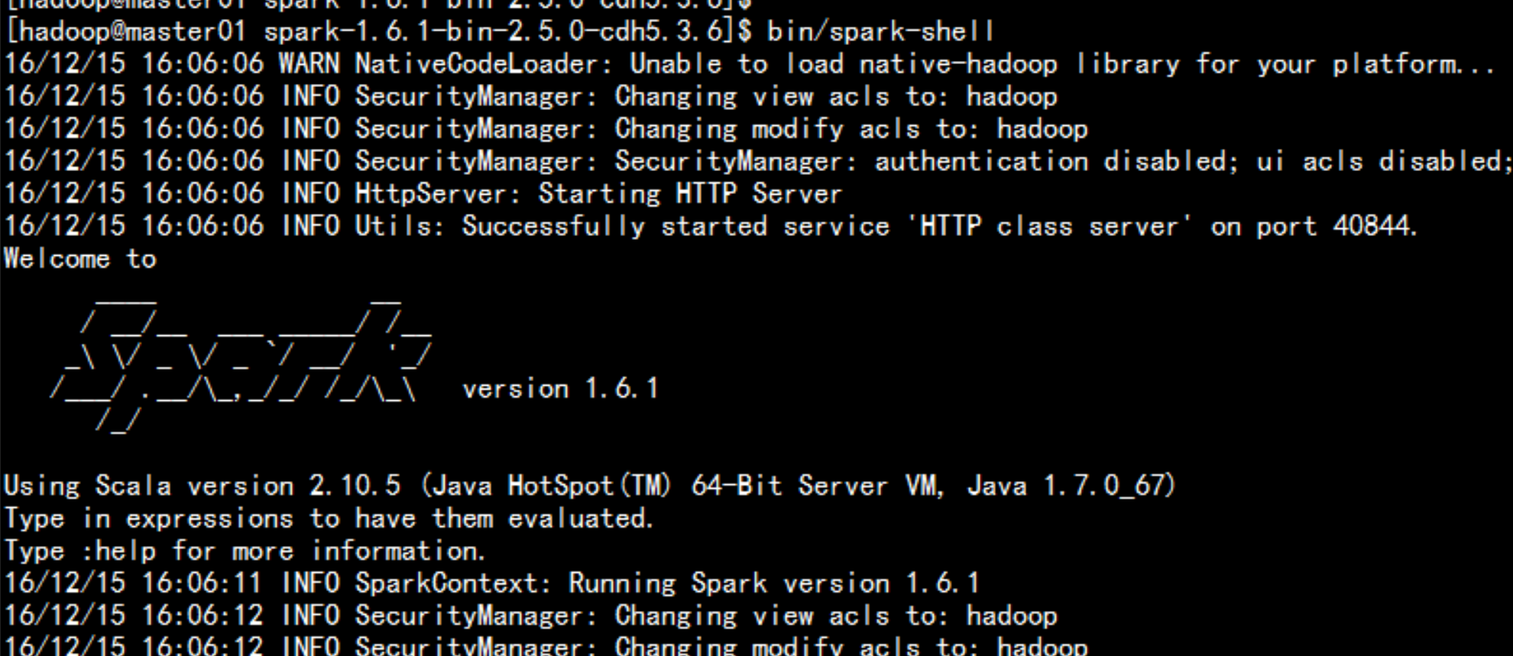1513x656 pixels.
Task: Click 'on port 40844.' text
Action: 1314,226
